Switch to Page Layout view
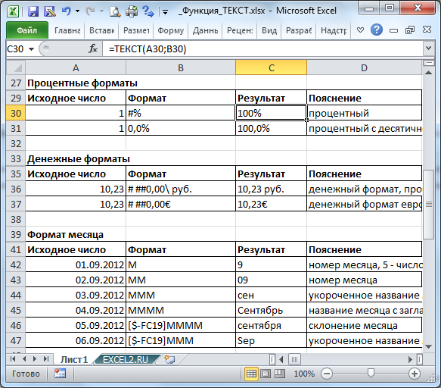 (x=266, y=374)
